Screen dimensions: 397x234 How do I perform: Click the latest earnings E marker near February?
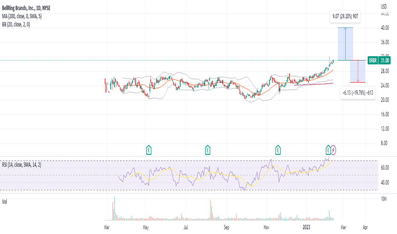pos(328,150)
